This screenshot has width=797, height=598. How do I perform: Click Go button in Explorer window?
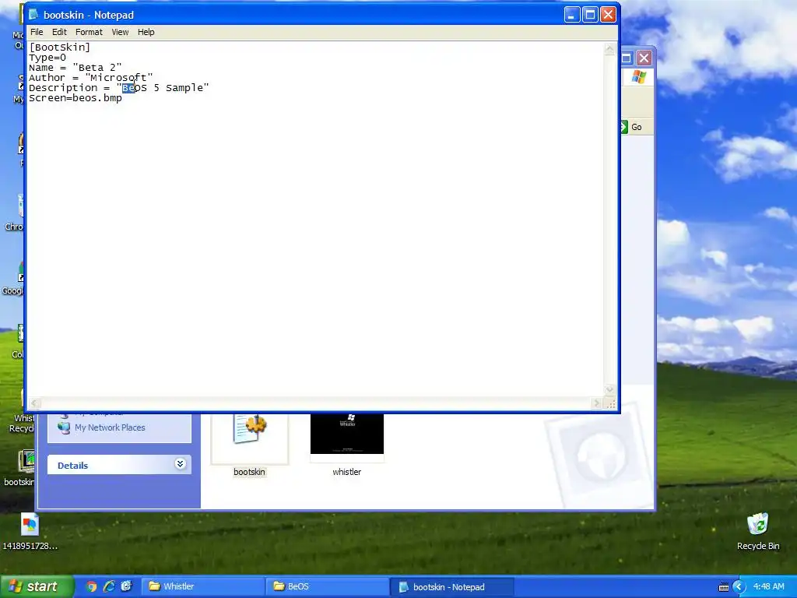630,127
